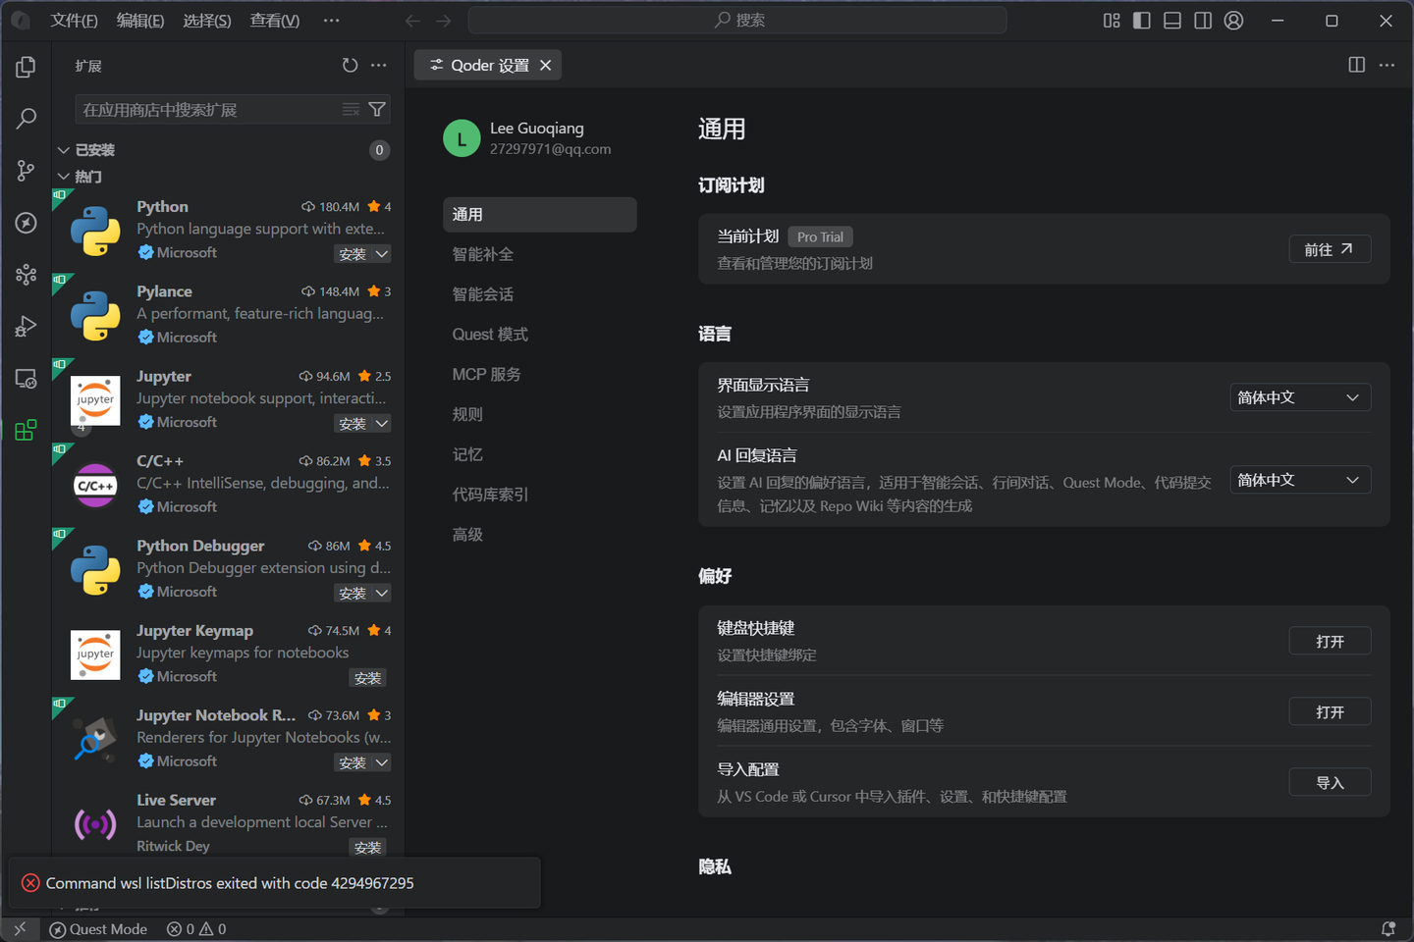Open the interface display language dropdown
Image resolution: width=1414 pixels, height=942 pixels.
pos(1300,397)
